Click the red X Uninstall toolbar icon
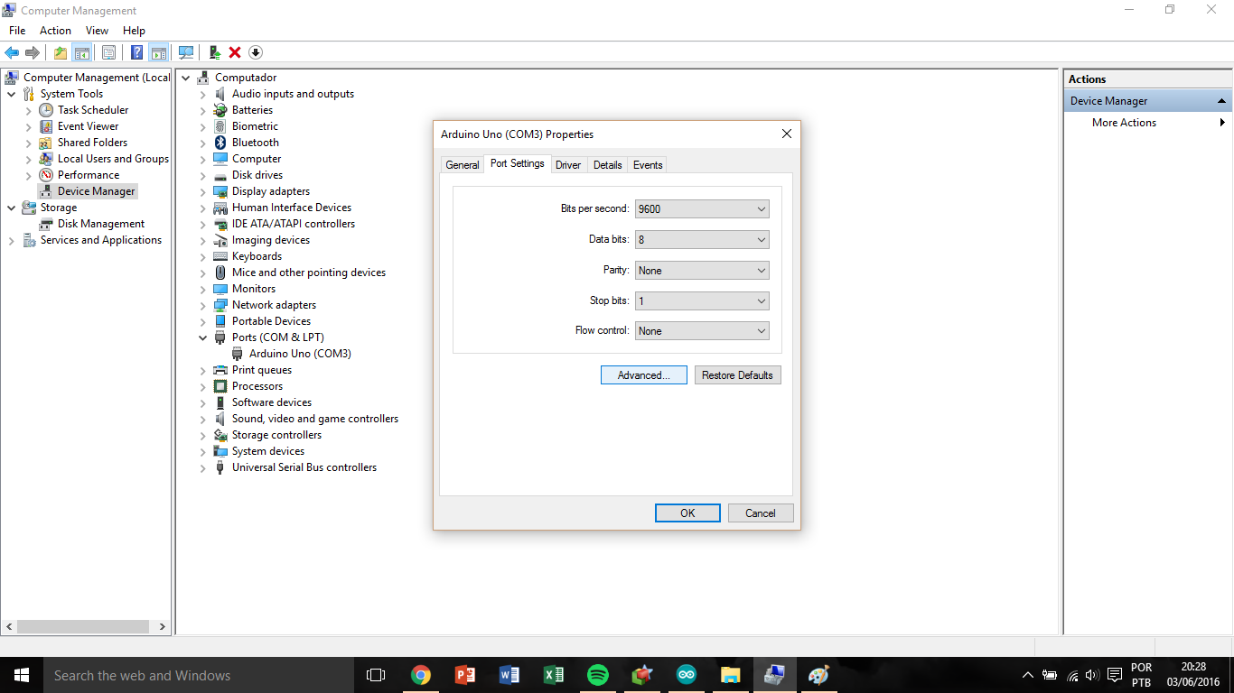This screenshot has height=693, width=1234. (235, 52)
